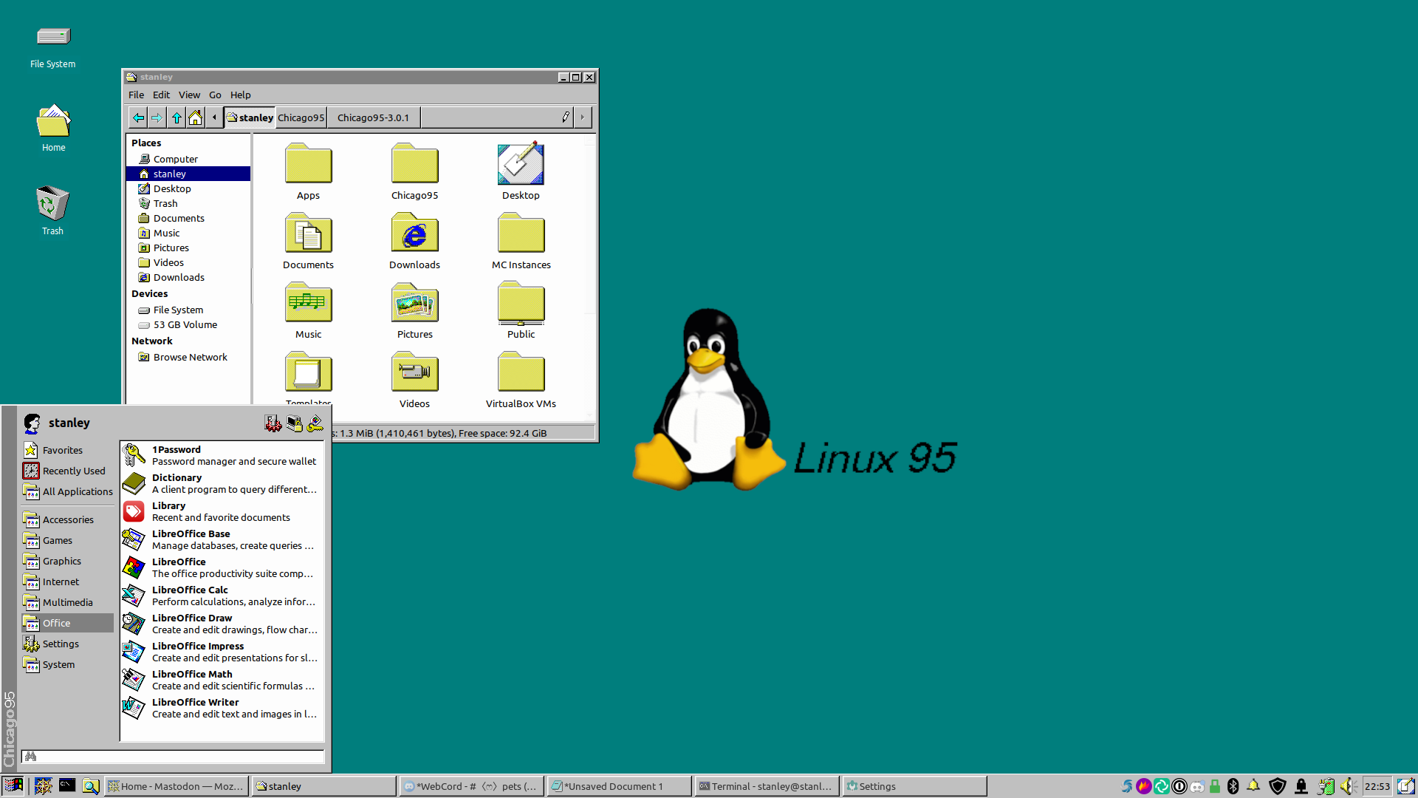Open the Home desktop icon

coord(53,128)
